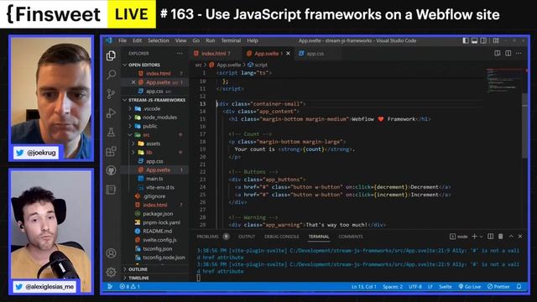Viewport: 537px width, 302px height.
Task: Switch to the app.css editor tab
Action: [x=315, y=54]
